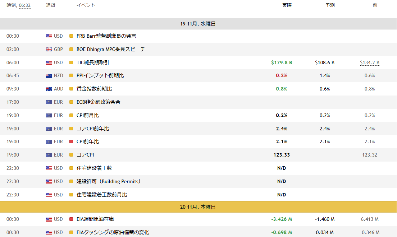397x237 pixels.
Task: Click red importance marker for EIA週間原油在庫
Action: 71,219
